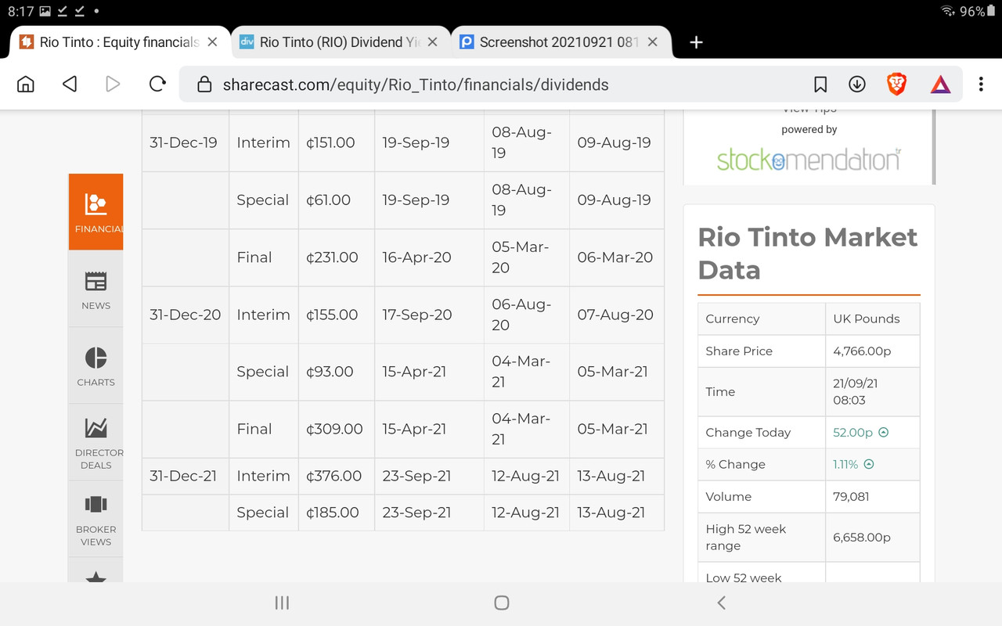Viewport: 1002px width, 626px height.
Task: Open News sidebar section
Action: [96, 289]
